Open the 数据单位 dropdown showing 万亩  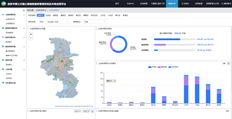coord(95,22)
